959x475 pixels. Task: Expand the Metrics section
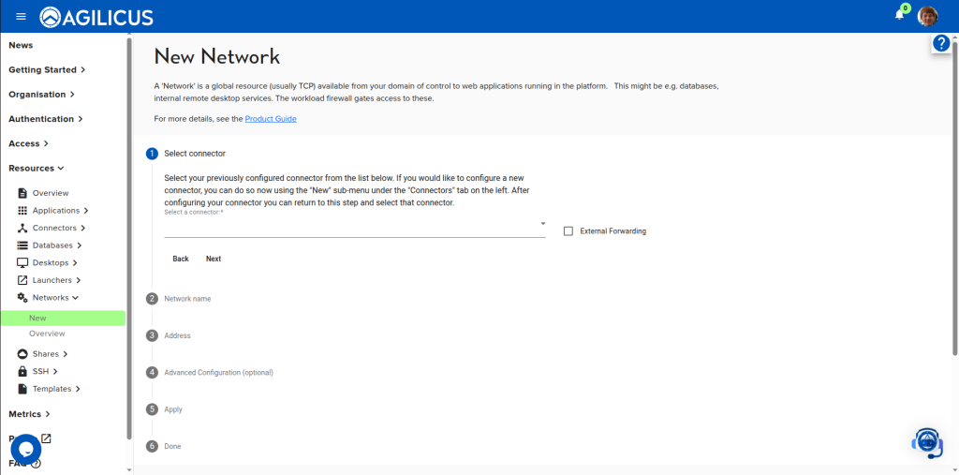coord(29,414)
